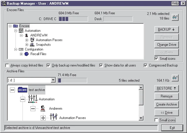Click the Automation faders icon in Encore Files

click(x=21, y=31)
